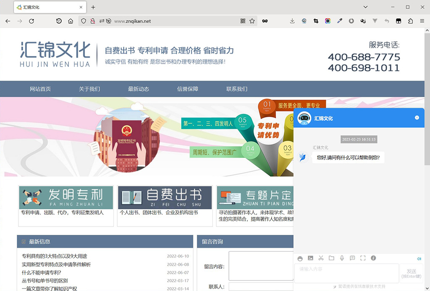Open chat history via the message bubble icon
Image resolution: width=430 pixels, height=291 pixels.
352,258
